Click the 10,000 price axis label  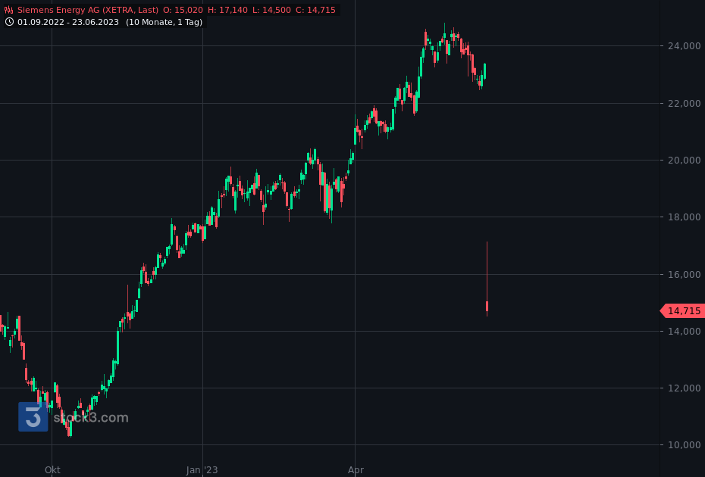[x=684, y=445]
